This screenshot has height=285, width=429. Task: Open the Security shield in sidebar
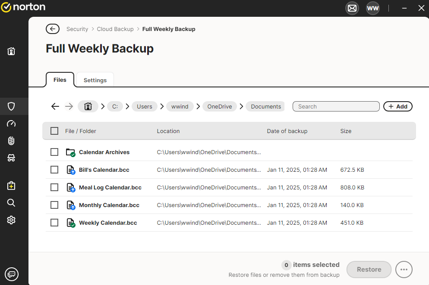12,106
